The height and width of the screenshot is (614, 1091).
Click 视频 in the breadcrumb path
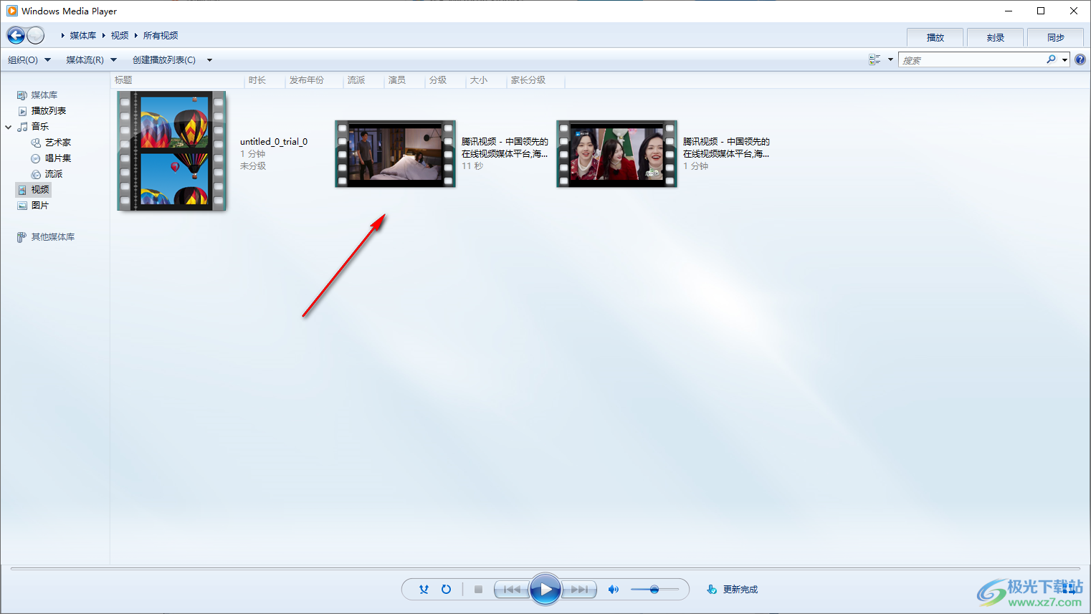click(x=120, y=35)
